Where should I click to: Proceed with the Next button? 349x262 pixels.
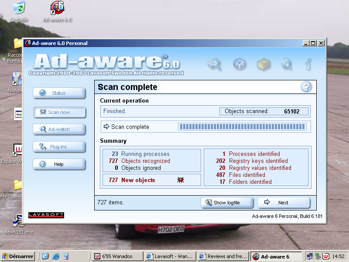(284, 203)
